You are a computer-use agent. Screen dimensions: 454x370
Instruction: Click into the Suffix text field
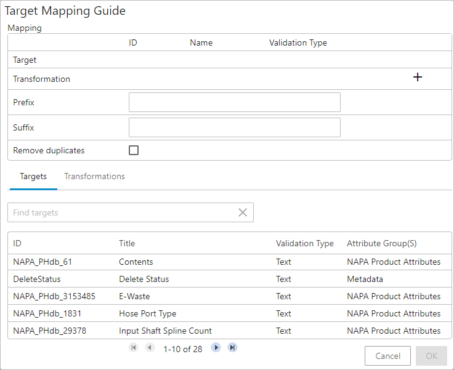point(234,127)
